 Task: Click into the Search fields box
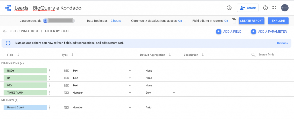click(271, 55)
